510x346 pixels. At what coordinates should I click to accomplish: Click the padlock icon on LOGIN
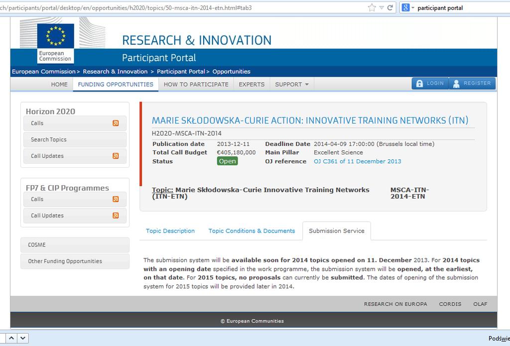(x=419, y=84)
